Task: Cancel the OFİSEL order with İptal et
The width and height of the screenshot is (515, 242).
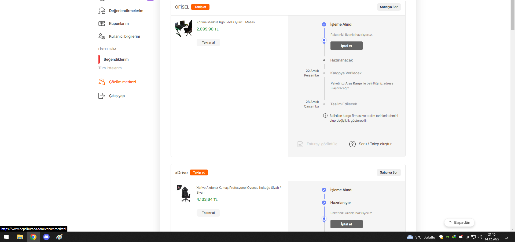Action: (x=347, y=46)
